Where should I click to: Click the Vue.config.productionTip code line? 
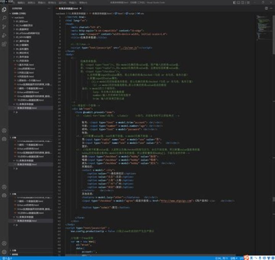[112, 231]
